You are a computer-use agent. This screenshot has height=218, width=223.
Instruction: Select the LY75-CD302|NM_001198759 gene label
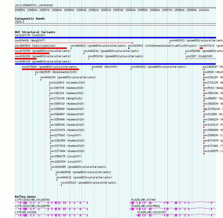(x=32, y=206)
